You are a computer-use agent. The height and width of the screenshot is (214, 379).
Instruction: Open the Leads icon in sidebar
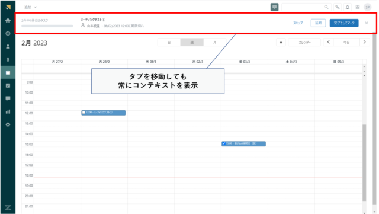(8, 33)
